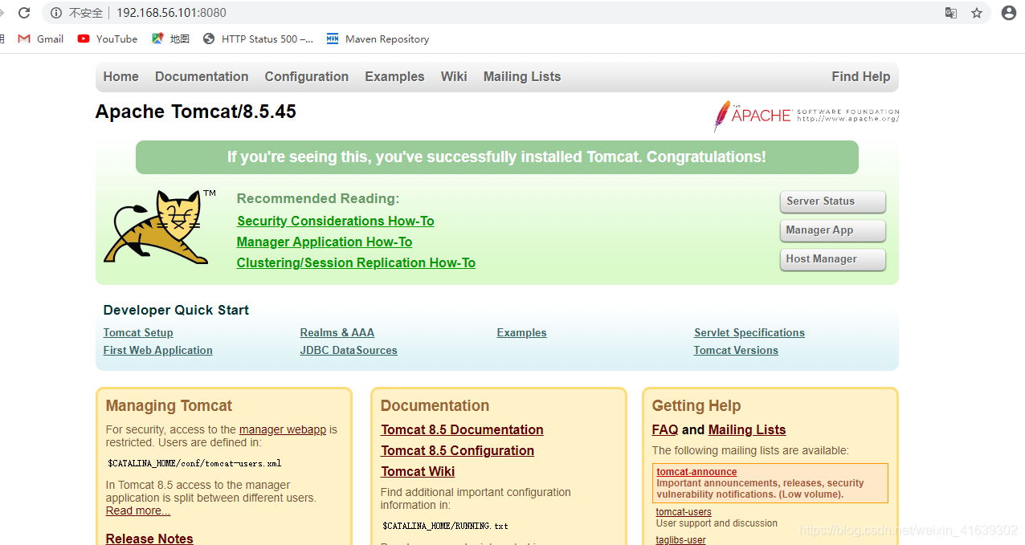Open Documentation in the nav bar
Screen dimensions: 1025x545
coord(202,77)
